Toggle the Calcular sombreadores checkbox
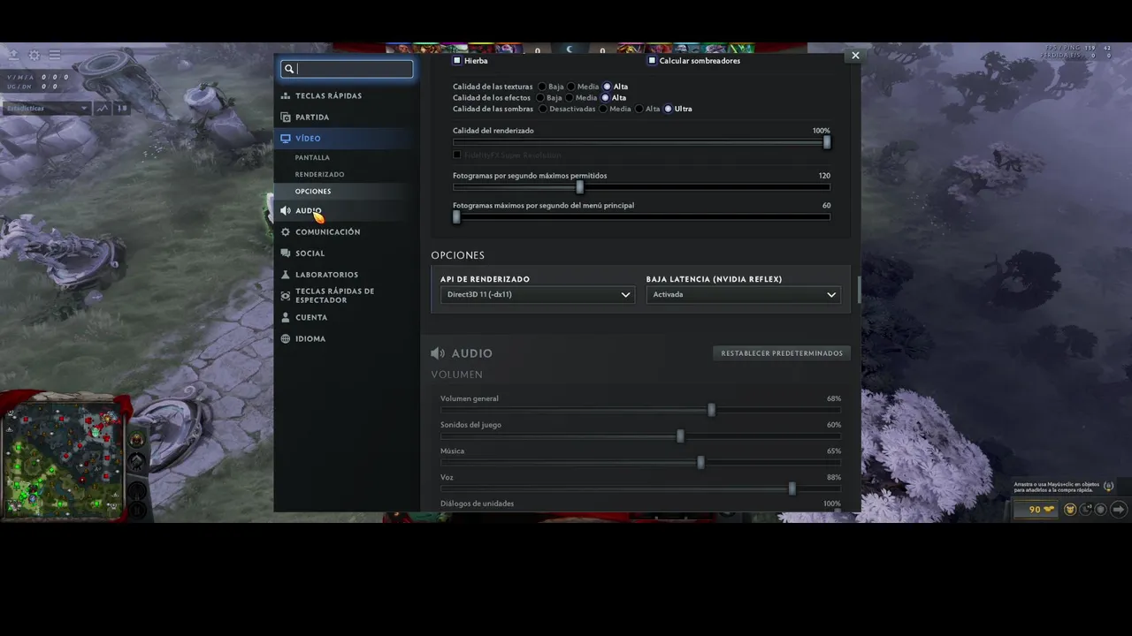 [x=652, y=61]
